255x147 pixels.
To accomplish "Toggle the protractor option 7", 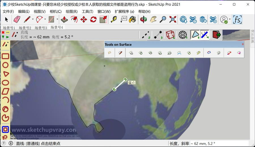I will point(183,35).
